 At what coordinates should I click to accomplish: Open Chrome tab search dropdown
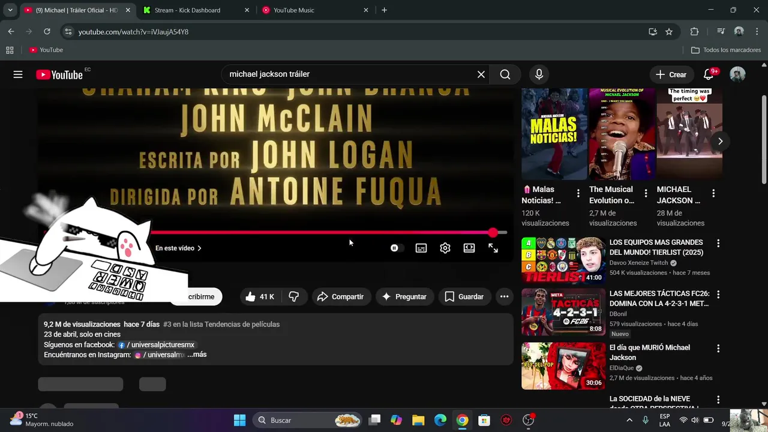[10, 10]
